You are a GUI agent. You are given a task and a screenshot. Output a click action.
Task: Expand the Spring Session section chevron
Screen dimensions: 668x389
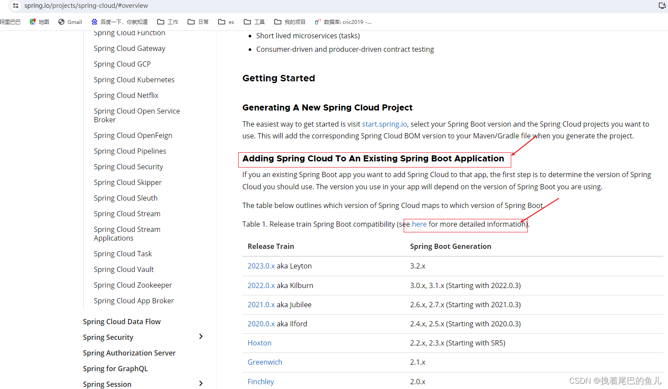click(201, 383)
